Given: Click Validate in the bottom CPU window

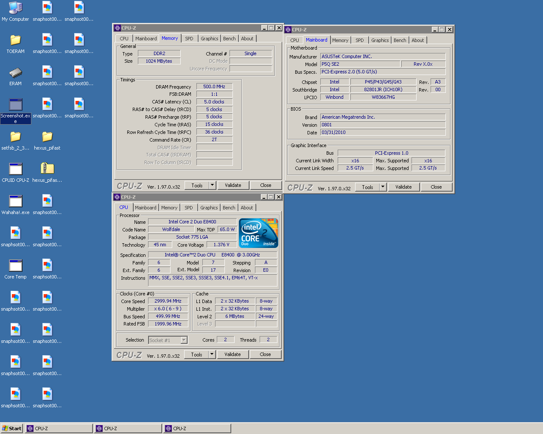Looking at the screenshot, I should click(x=232, y=354).
